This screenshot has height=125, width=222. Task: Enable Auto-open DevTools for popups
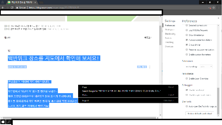point(187,106)
